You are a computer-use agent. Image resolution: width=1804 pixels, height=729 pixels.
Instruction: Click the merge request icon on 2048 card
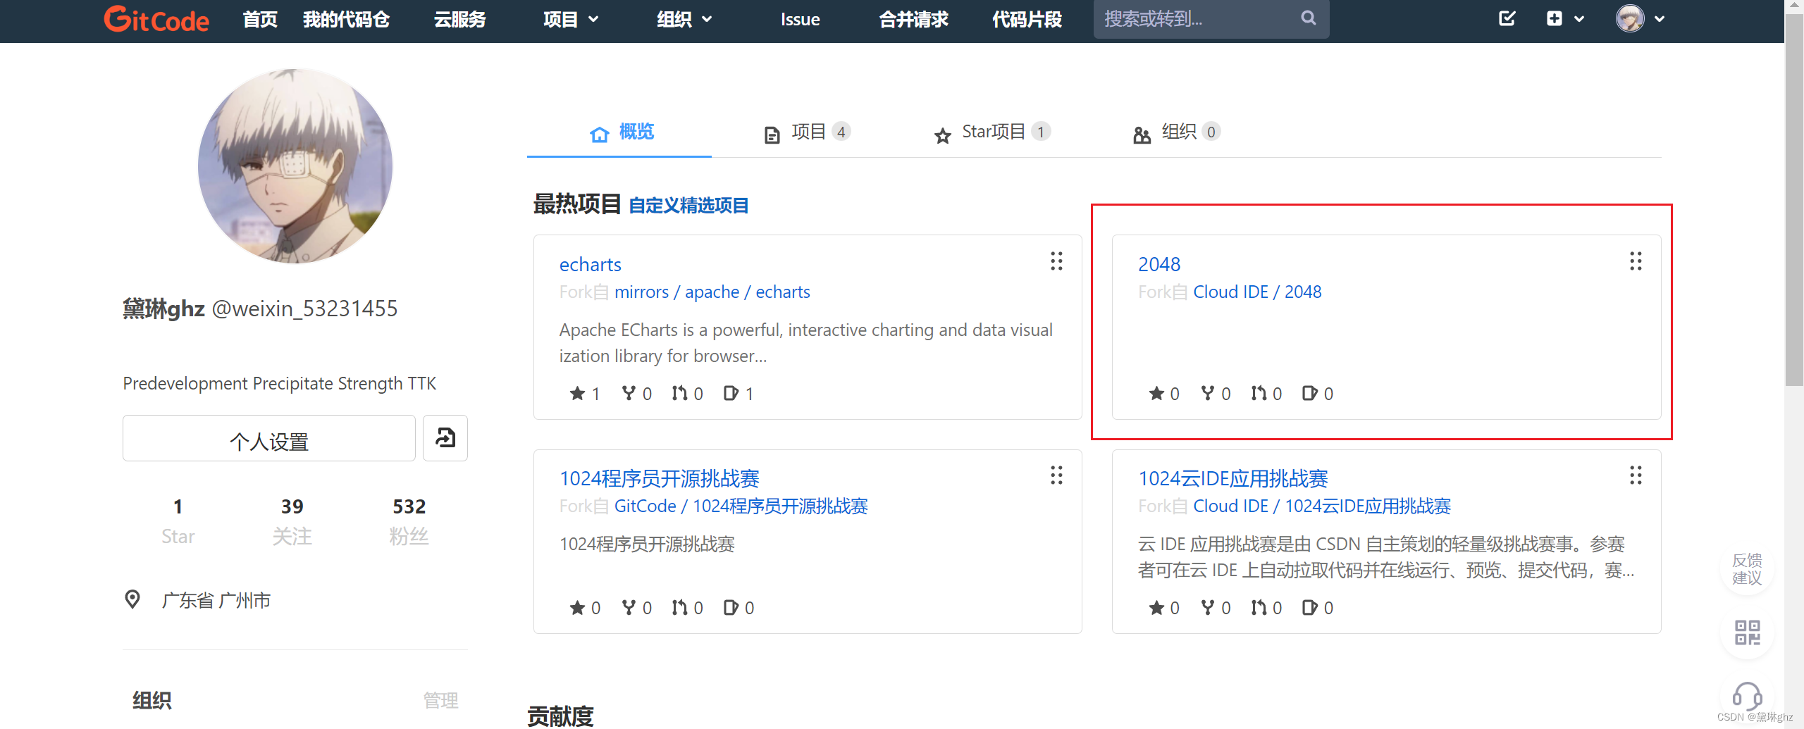(x=1259, y=394)
